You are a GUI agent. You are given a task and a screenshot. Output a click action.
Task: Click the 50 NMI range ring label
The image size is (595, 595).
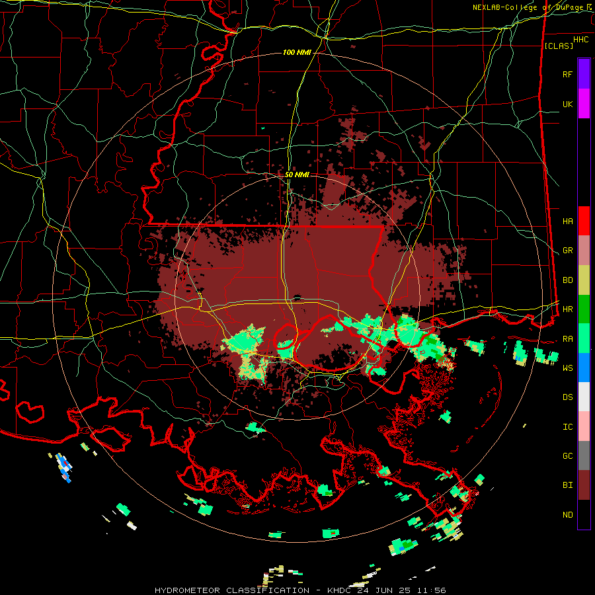pos(297,175)
